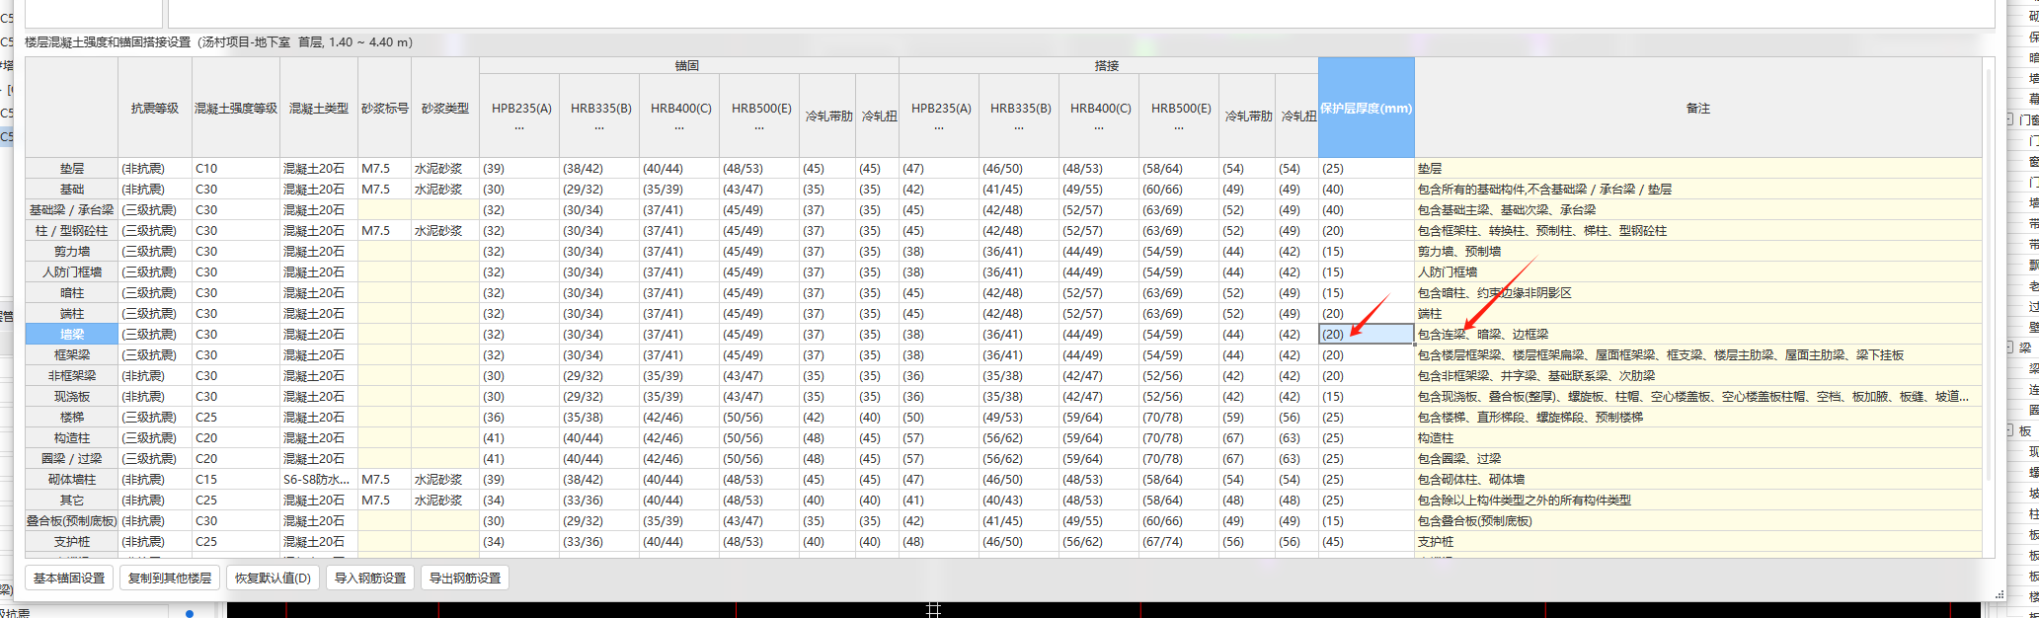The height and width of the screenshot is (618, 2039).
Task: Open the 基本锚固设置 button
Action: pyautogui.click(x=69, y=578)
